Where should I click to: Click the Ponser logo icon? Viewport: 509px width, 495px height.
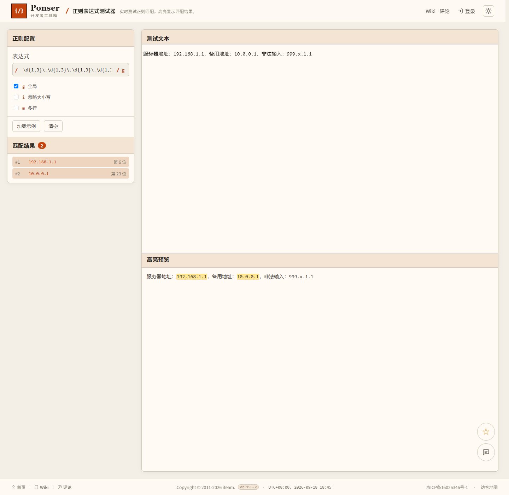click(x=19, y=11)
